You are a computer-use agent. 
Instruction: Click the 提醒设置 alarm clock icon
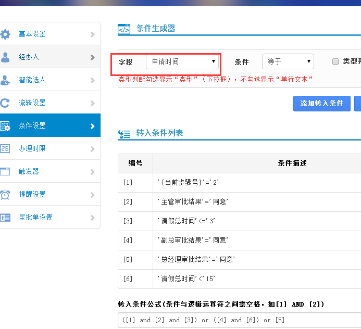pyautogui.click(x=5, y=195)
